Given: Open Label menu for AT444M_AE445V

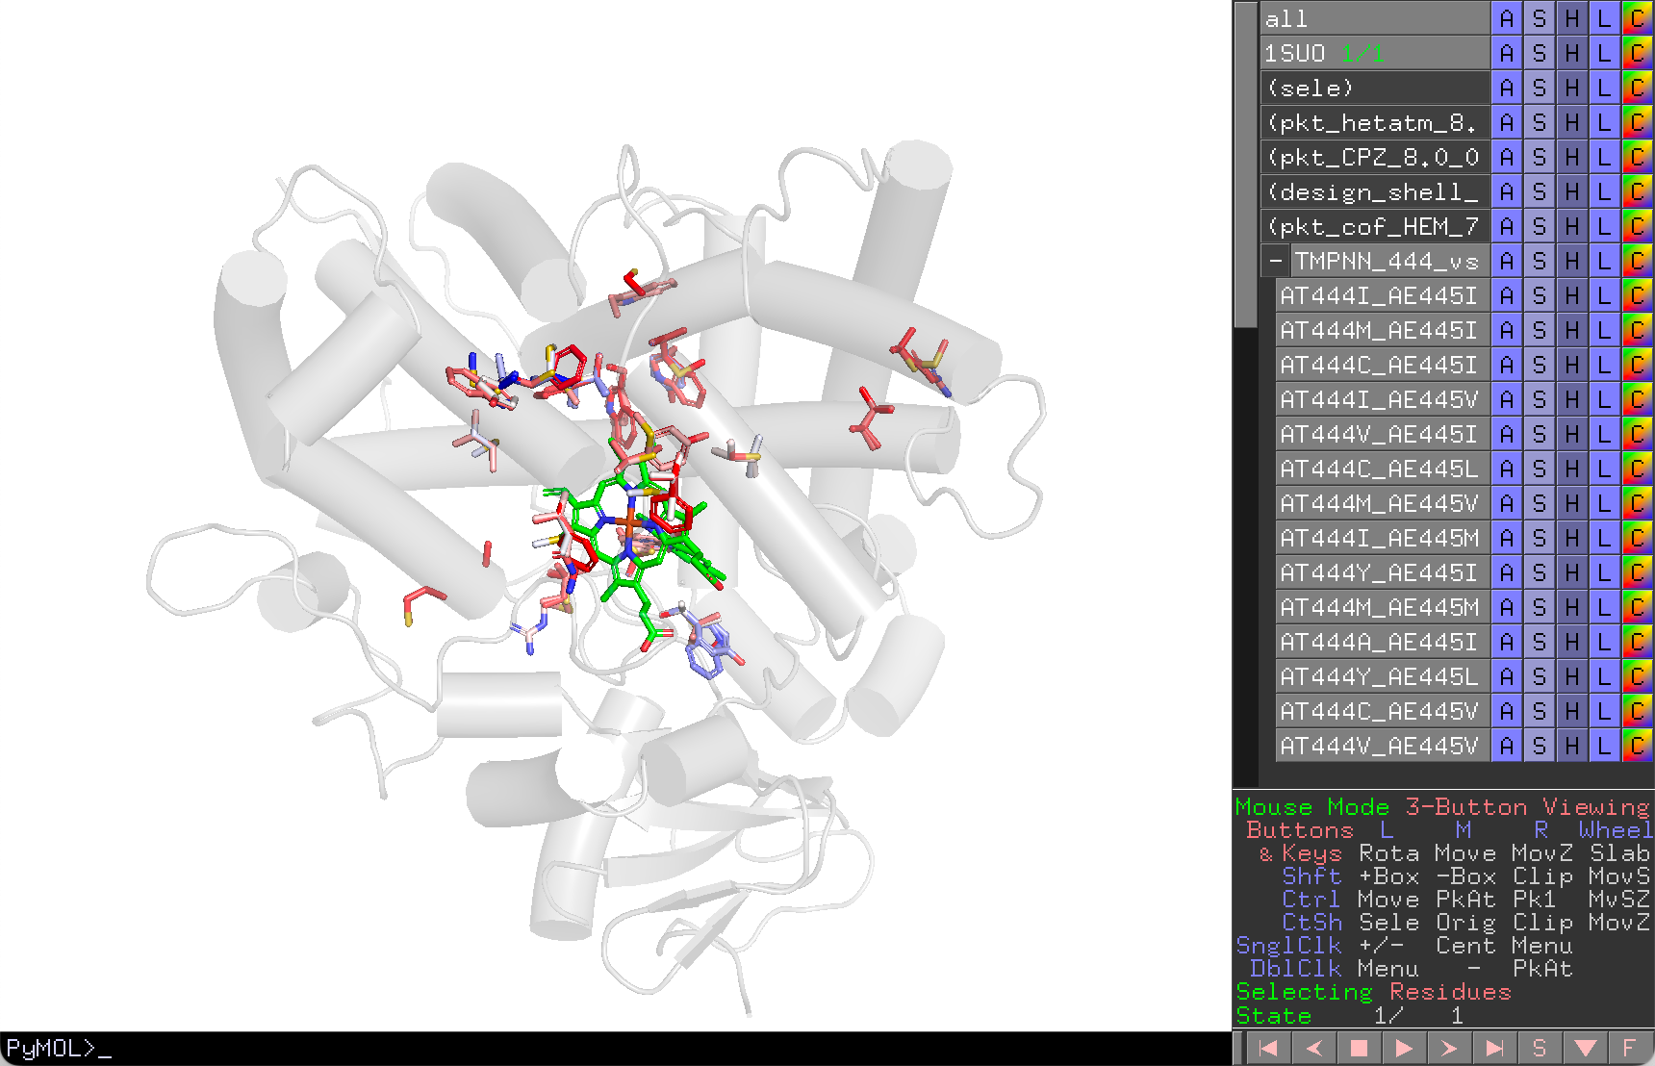Looking at the screenshot, I should coord(1605,503).
